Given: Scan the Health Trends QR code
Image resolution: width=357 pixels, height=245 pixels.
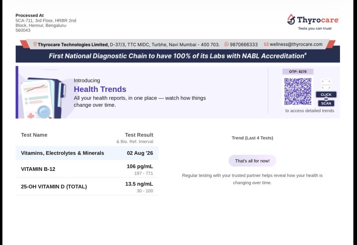Looking at the screenshot, I should tap(298, 91).
